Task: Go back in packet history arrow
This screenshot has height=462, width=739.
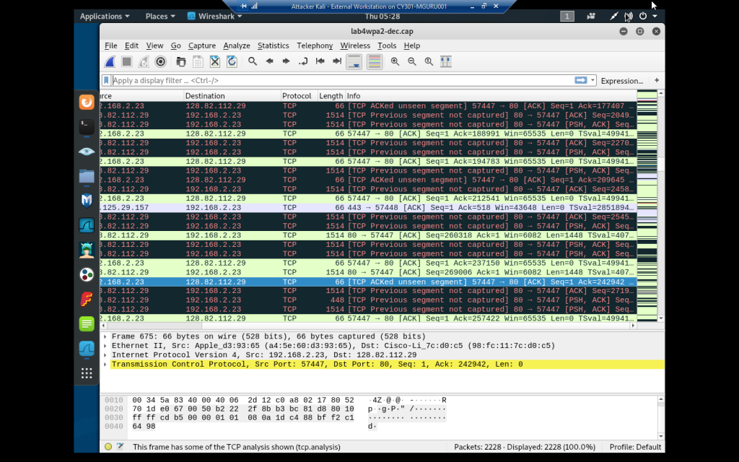Action: tap(270, 62)
